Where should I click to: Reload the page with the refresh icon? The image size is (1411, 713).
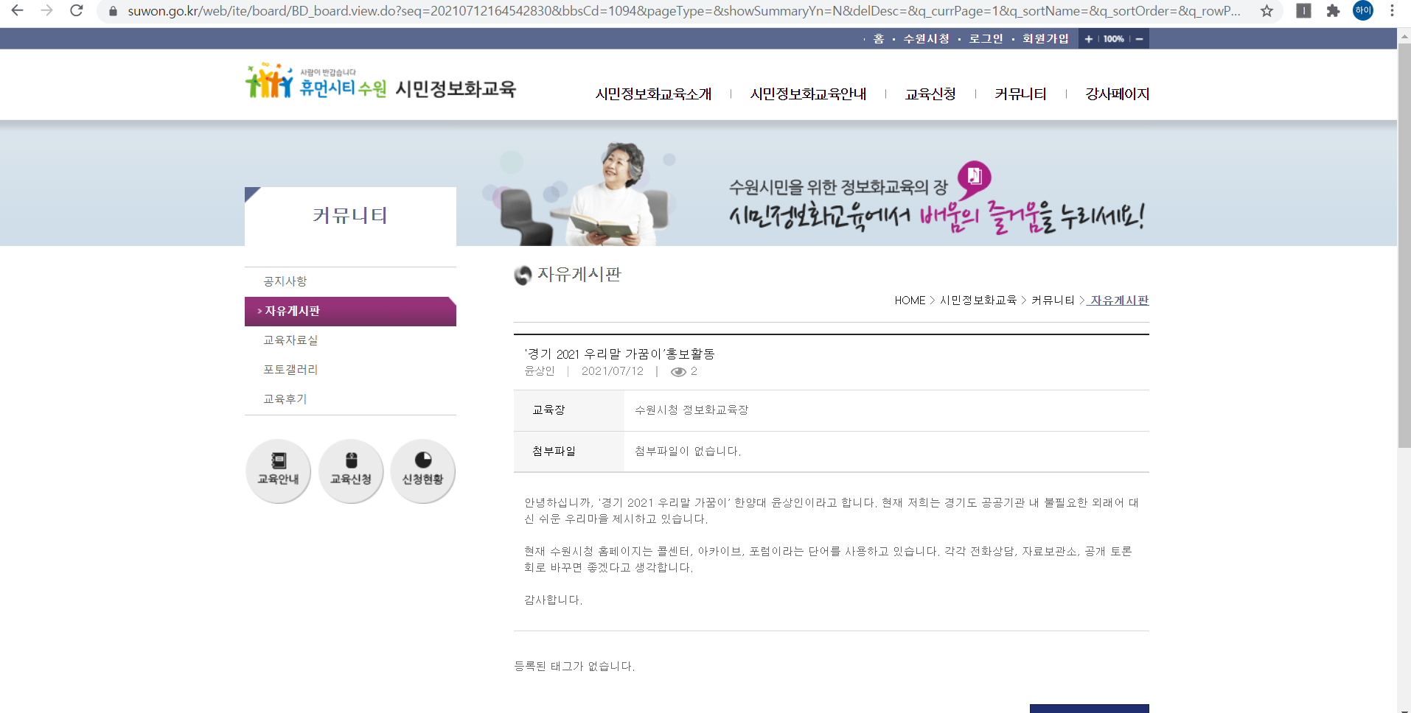(x=77, y=11)
